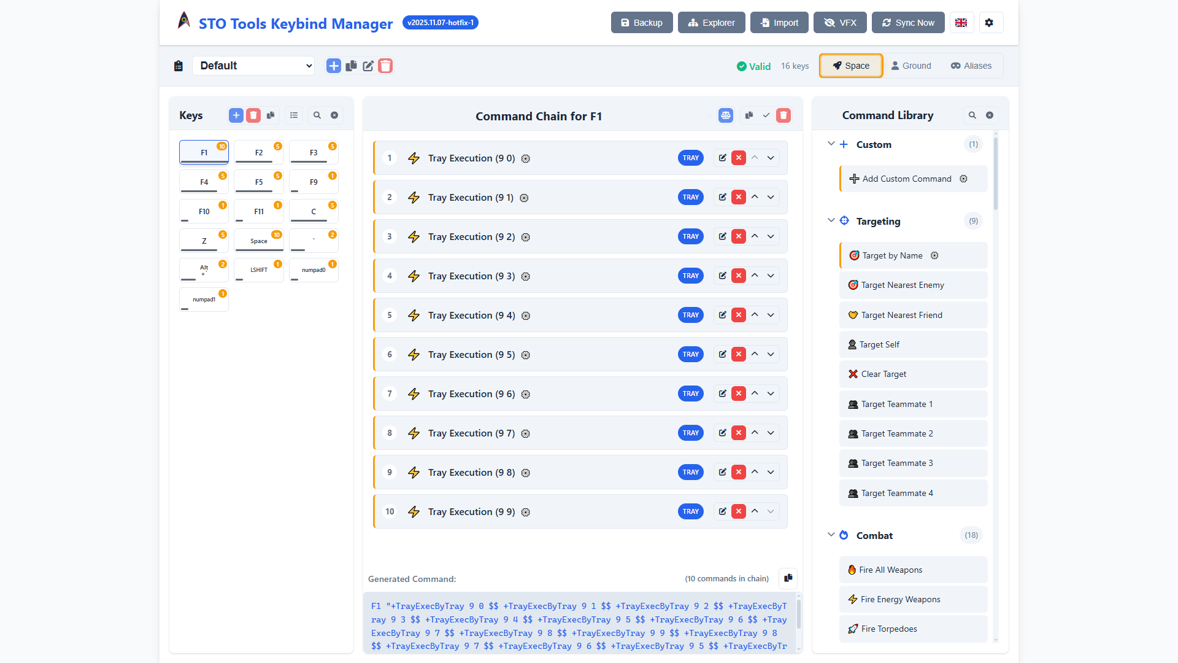The width and height of the screenshot is (1178, 663).
Task: Click the gear icon next to Add Custom Command
Action: (x=963, y=179)
